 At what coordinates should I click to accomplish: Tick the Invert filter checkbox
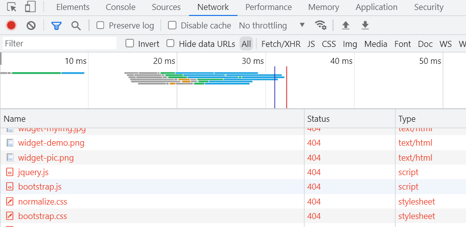click(130, 43)
